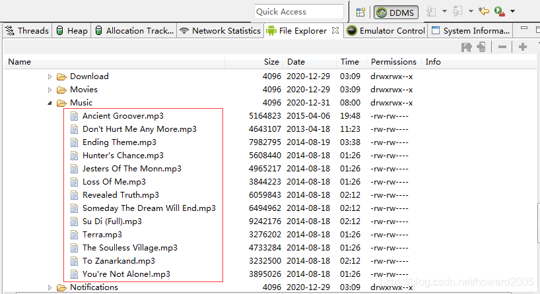
Task: Click date 2015-04-06 in Ancient Groover row
Action: (x=308, y=116)
